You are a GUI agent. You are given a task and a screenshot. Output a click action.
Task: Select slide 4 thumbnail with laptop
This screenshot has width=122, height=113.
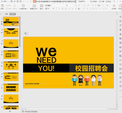coord(11,55)
